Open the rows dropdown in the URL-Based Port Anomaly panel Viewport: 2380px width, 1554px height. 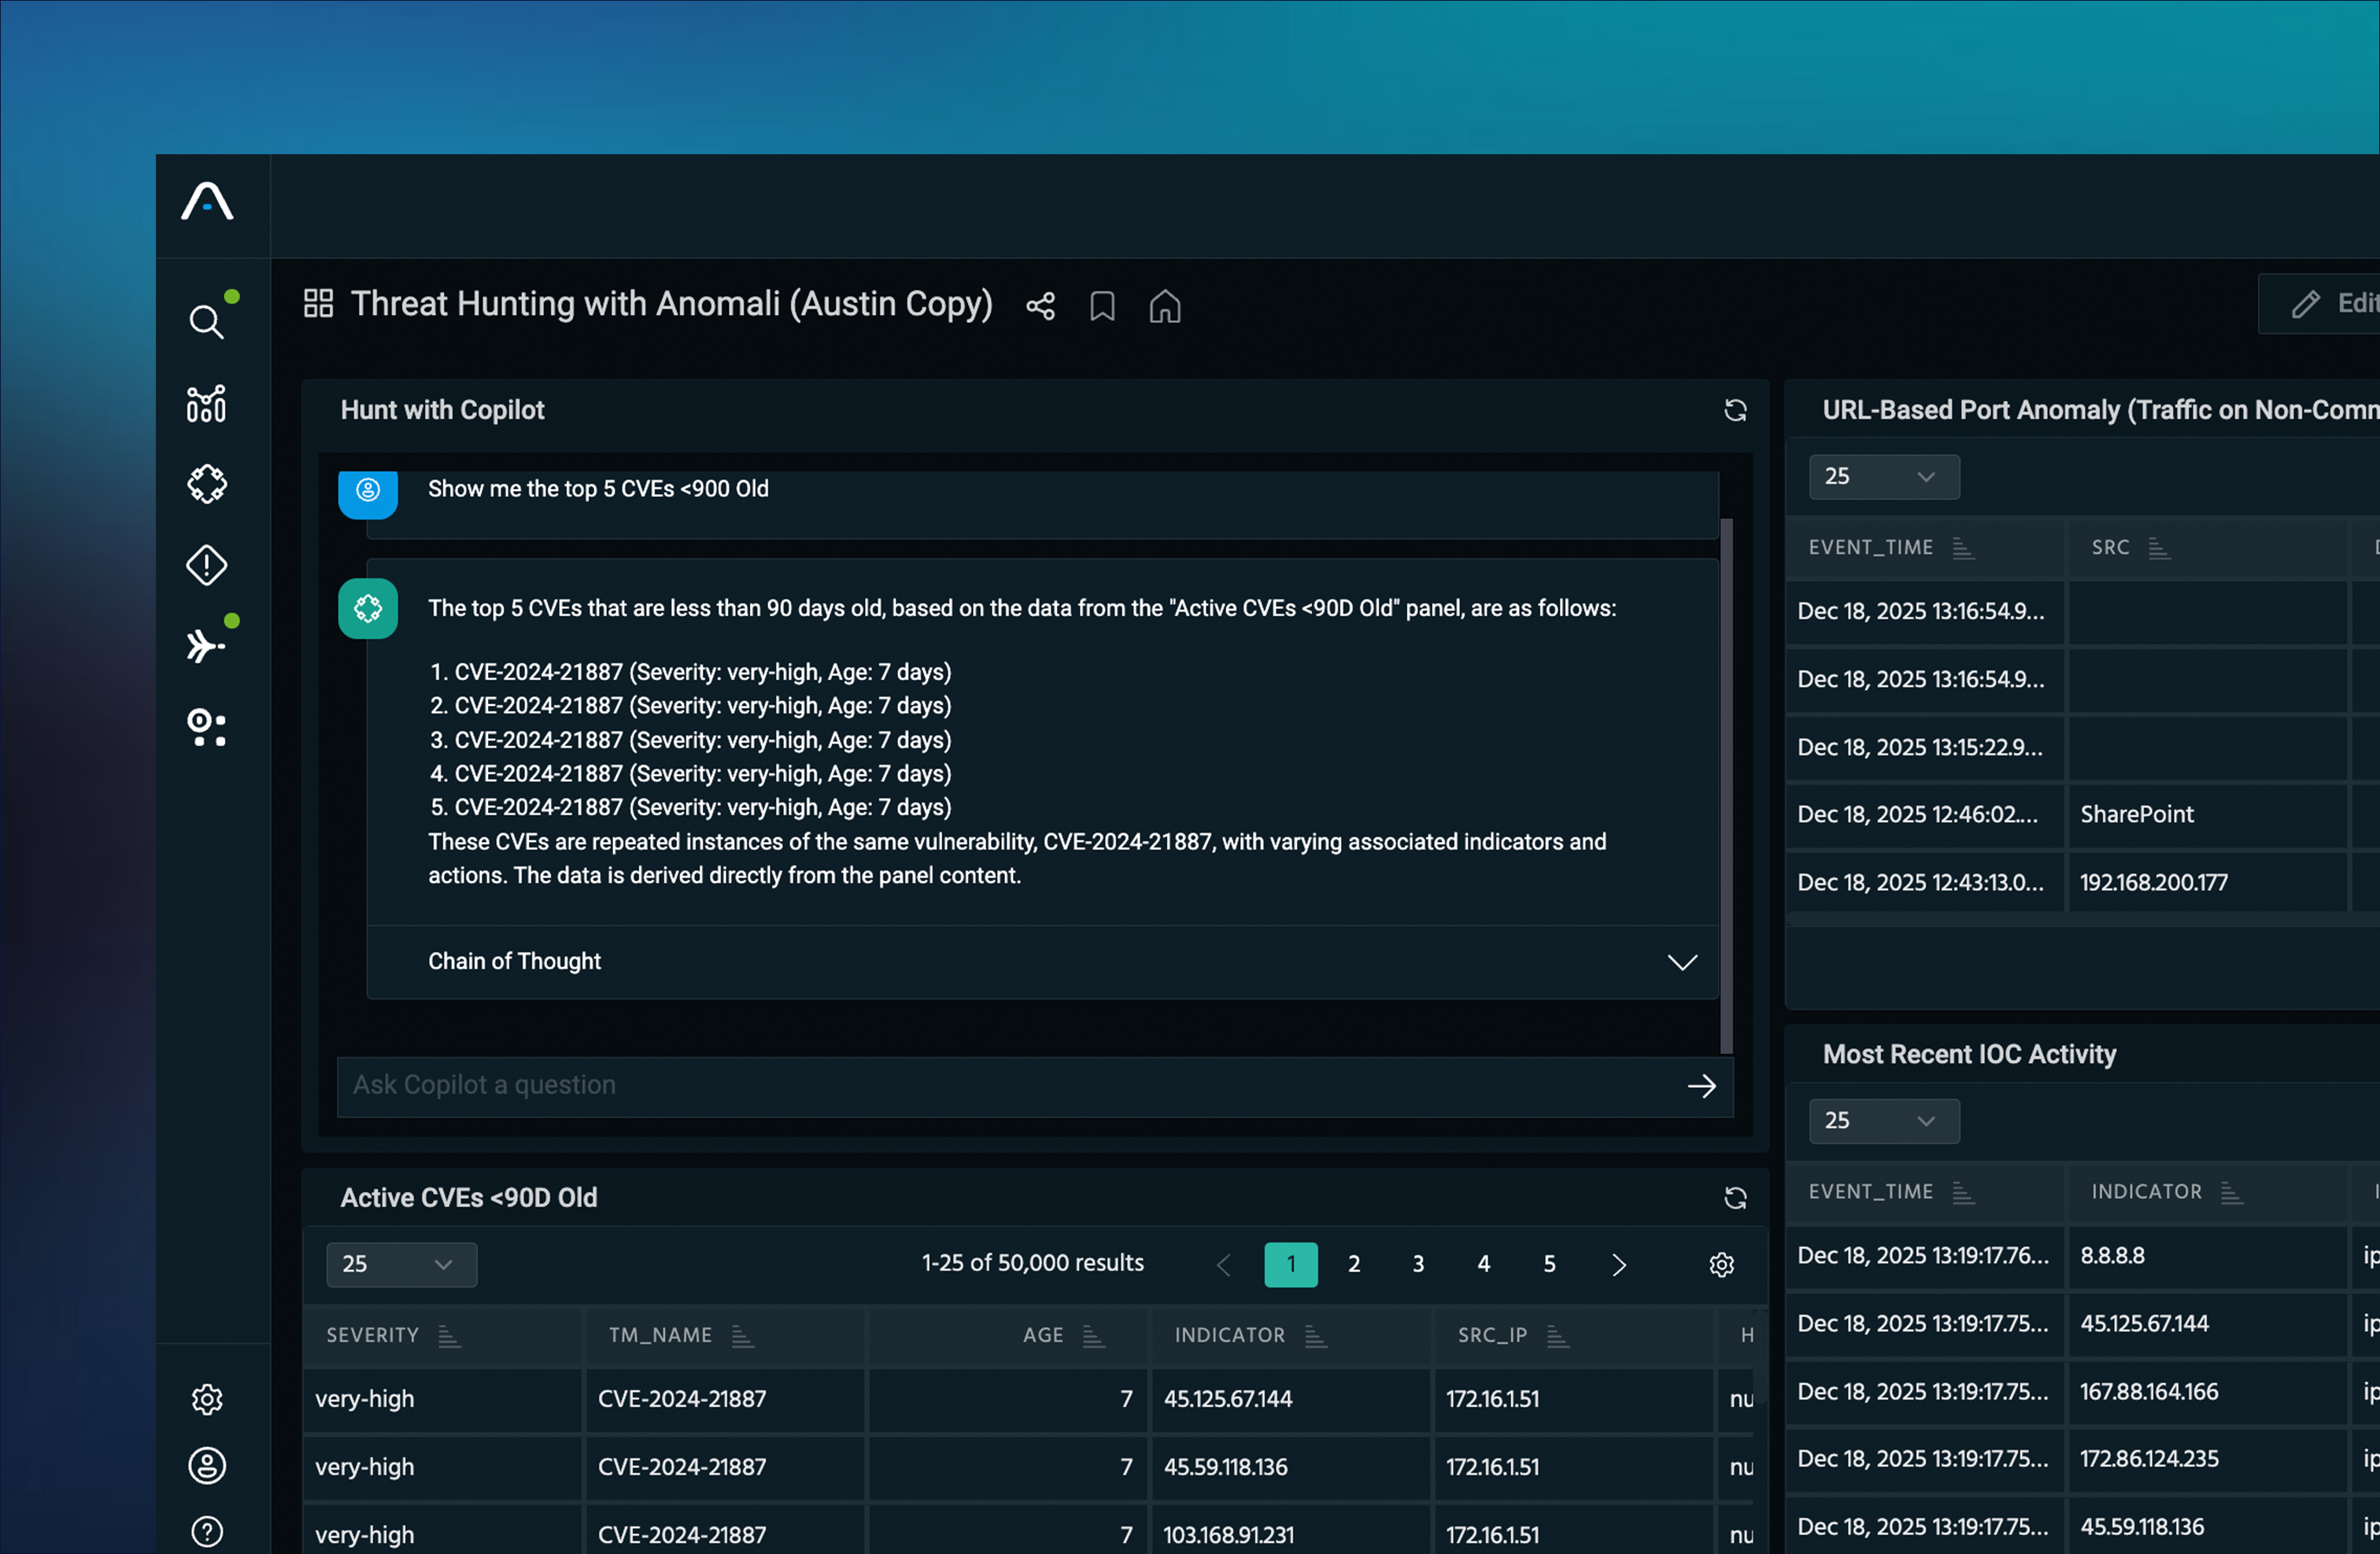[x=1883, y=477]
